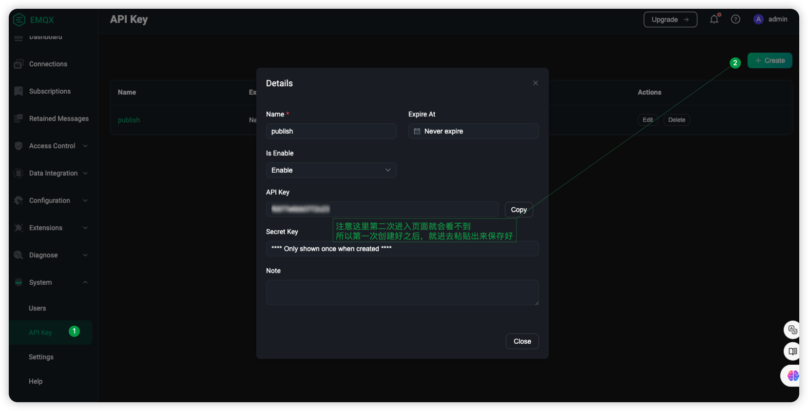
Task: Open Connections in the sidebar
Action: [x=48, y=64]
